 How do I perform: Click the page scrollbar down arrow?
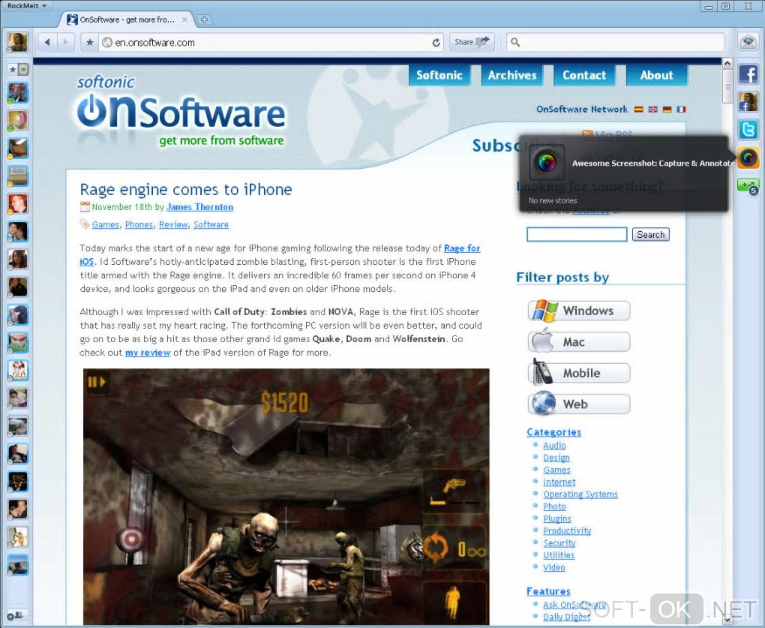coord(727,620)
